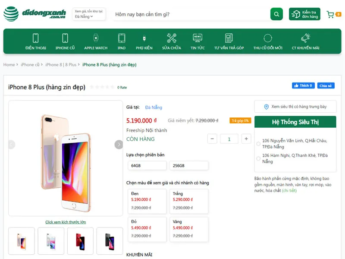Click the Kiểm tra đơn hàng box icon
345x259 pixels.
[x=296, y=14]
